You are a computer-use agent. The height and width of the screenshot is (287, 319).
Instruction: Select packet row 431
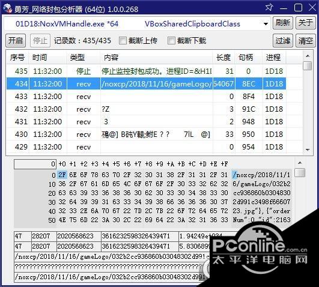[146, 122]
